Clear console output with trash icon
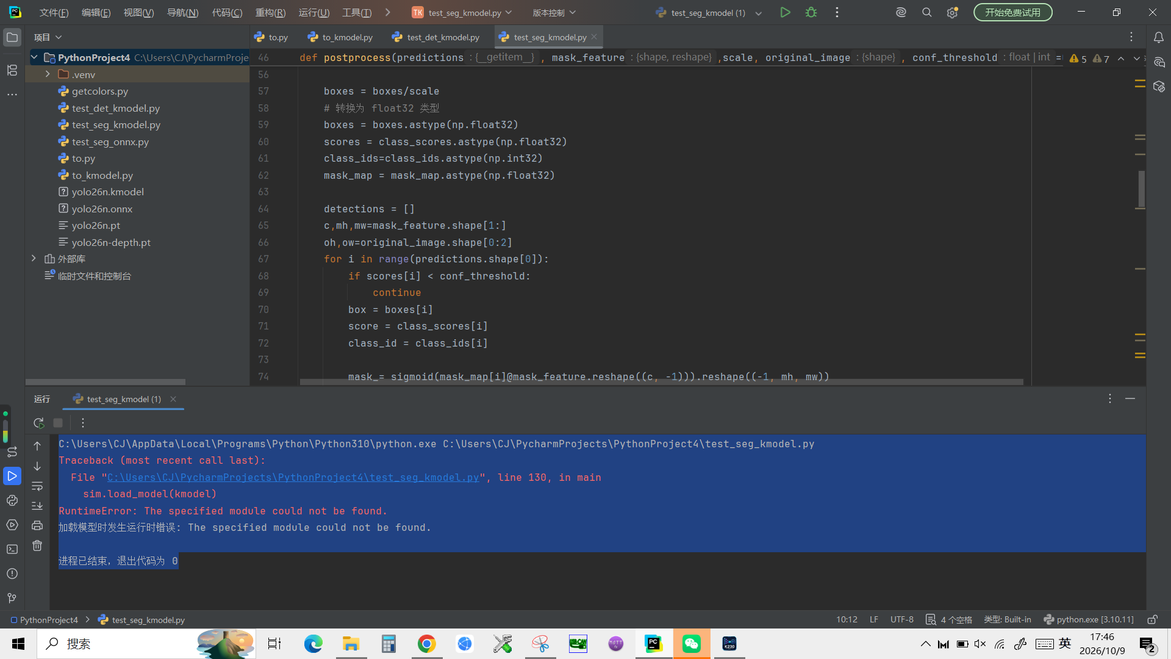The height and width of the screenshot is (659, 1171). point(37,546)
